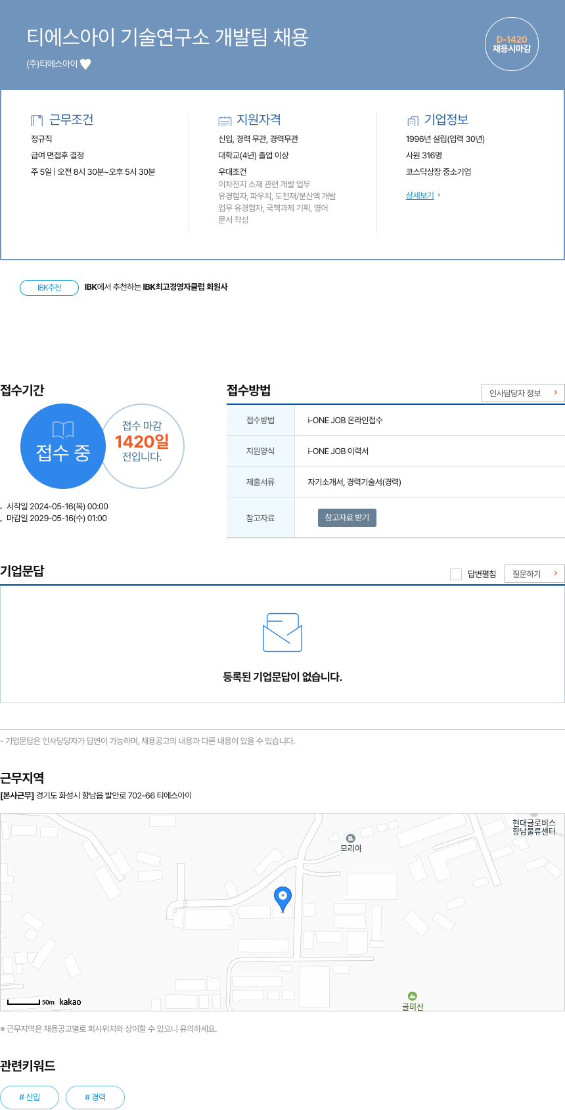Click the 질문하기 button

click(x=535, y=574)
